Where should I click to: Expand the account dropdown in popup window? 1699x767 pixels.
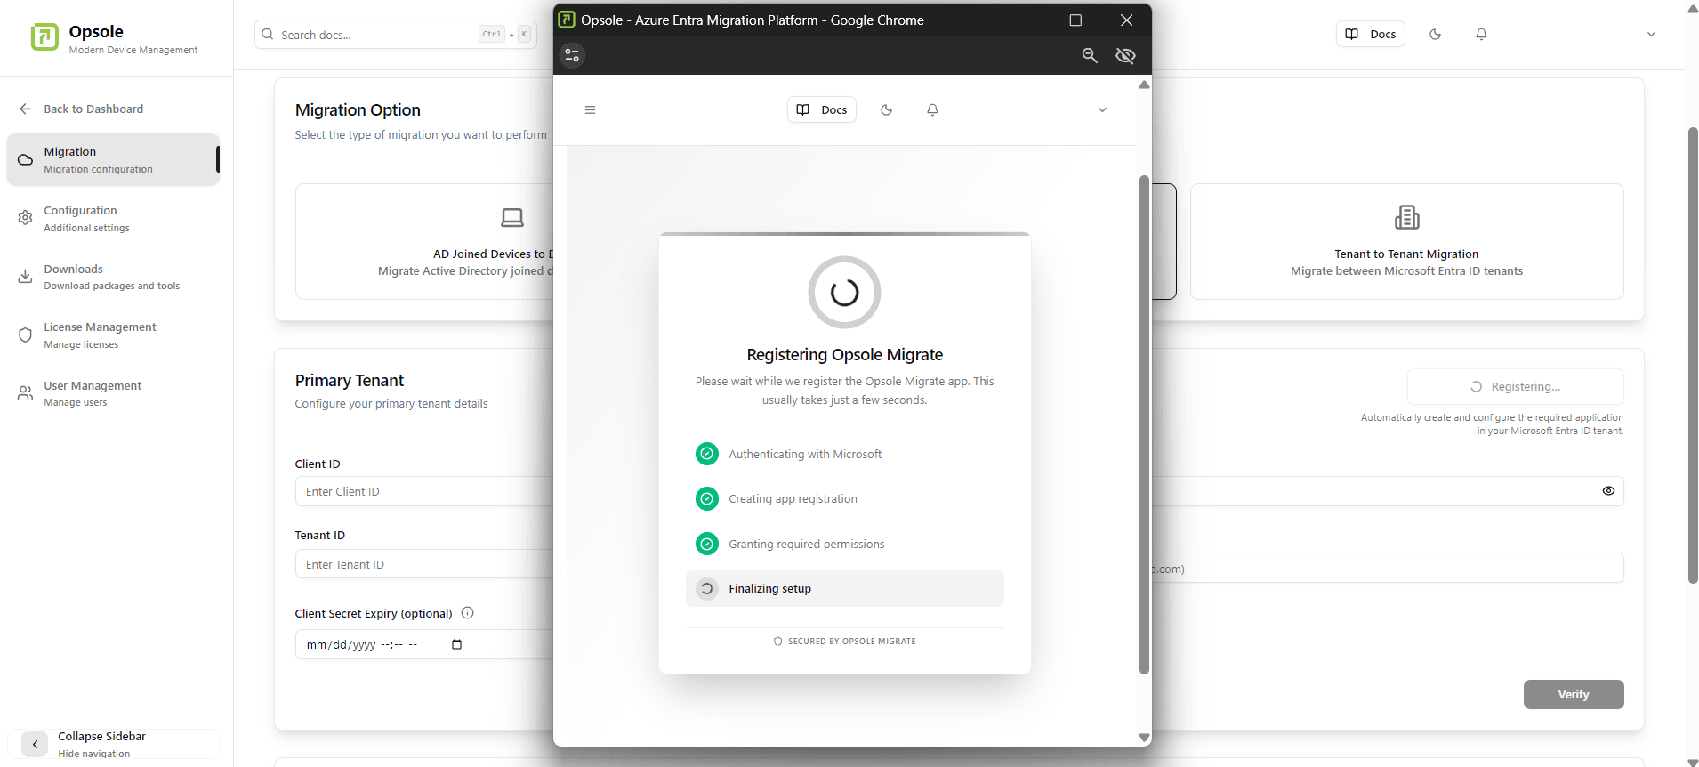click(x=1102, y=109)
